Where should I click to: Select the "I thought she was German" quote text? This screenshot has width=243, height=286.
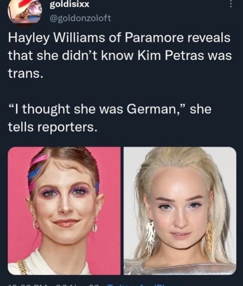[x=109, y=118]
